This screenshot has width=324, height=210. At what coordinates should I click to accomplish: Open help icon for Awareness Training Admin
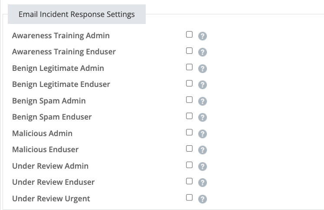point(203,36)
